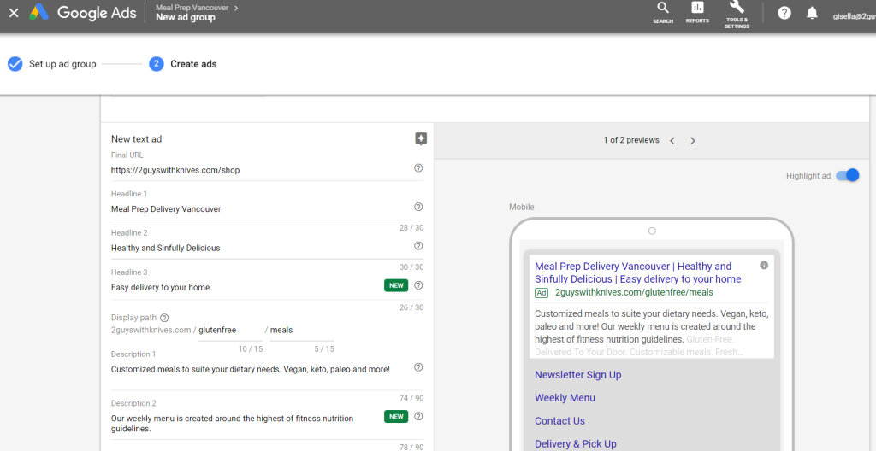Open the Reports icon
This screenshot has height=451, width=876.
(x=697, y=12)
